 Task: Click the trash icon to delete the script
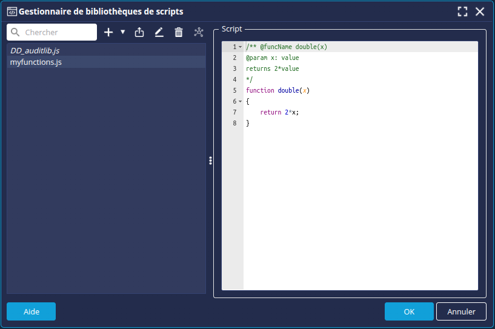[179, 32]
